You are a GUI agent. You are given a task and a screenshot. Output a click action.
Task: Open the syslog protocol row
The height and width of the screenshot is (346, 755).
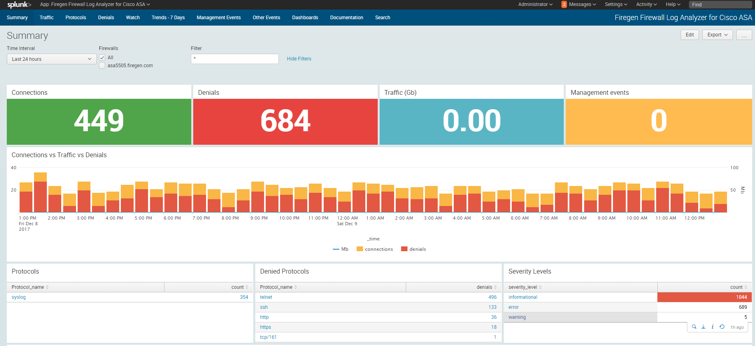click(18, 297)
